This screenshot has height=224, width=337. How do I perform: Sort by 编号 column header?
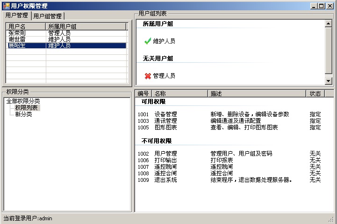click(143, 94)
